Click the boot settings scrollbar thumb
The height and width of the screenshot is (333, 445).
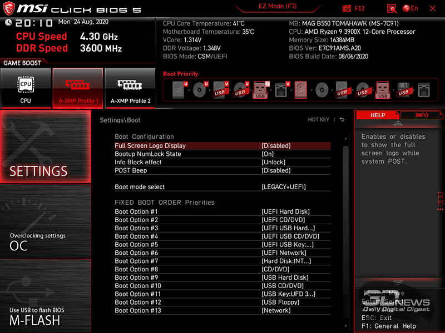tap(345, 220)
